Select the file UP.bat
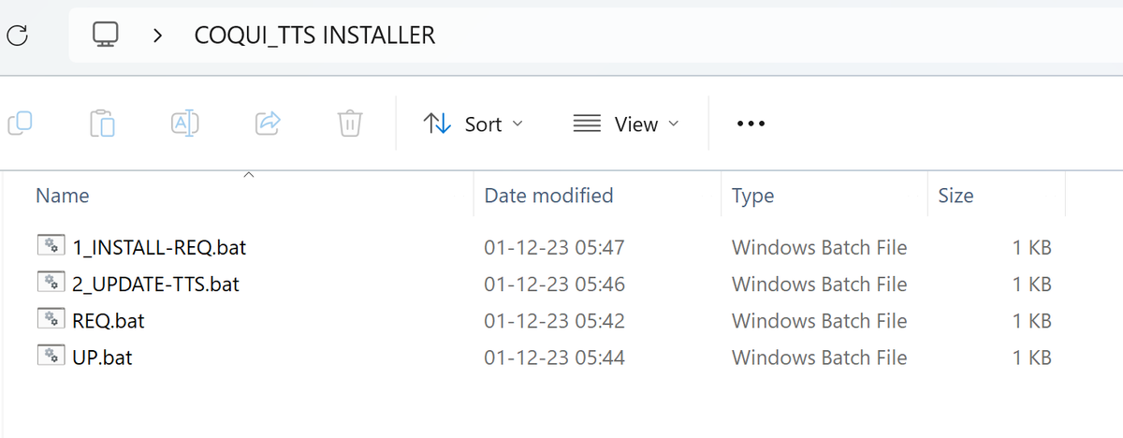Image resolution: width=1123 pixels, height=438 pixels. [102, 358]
